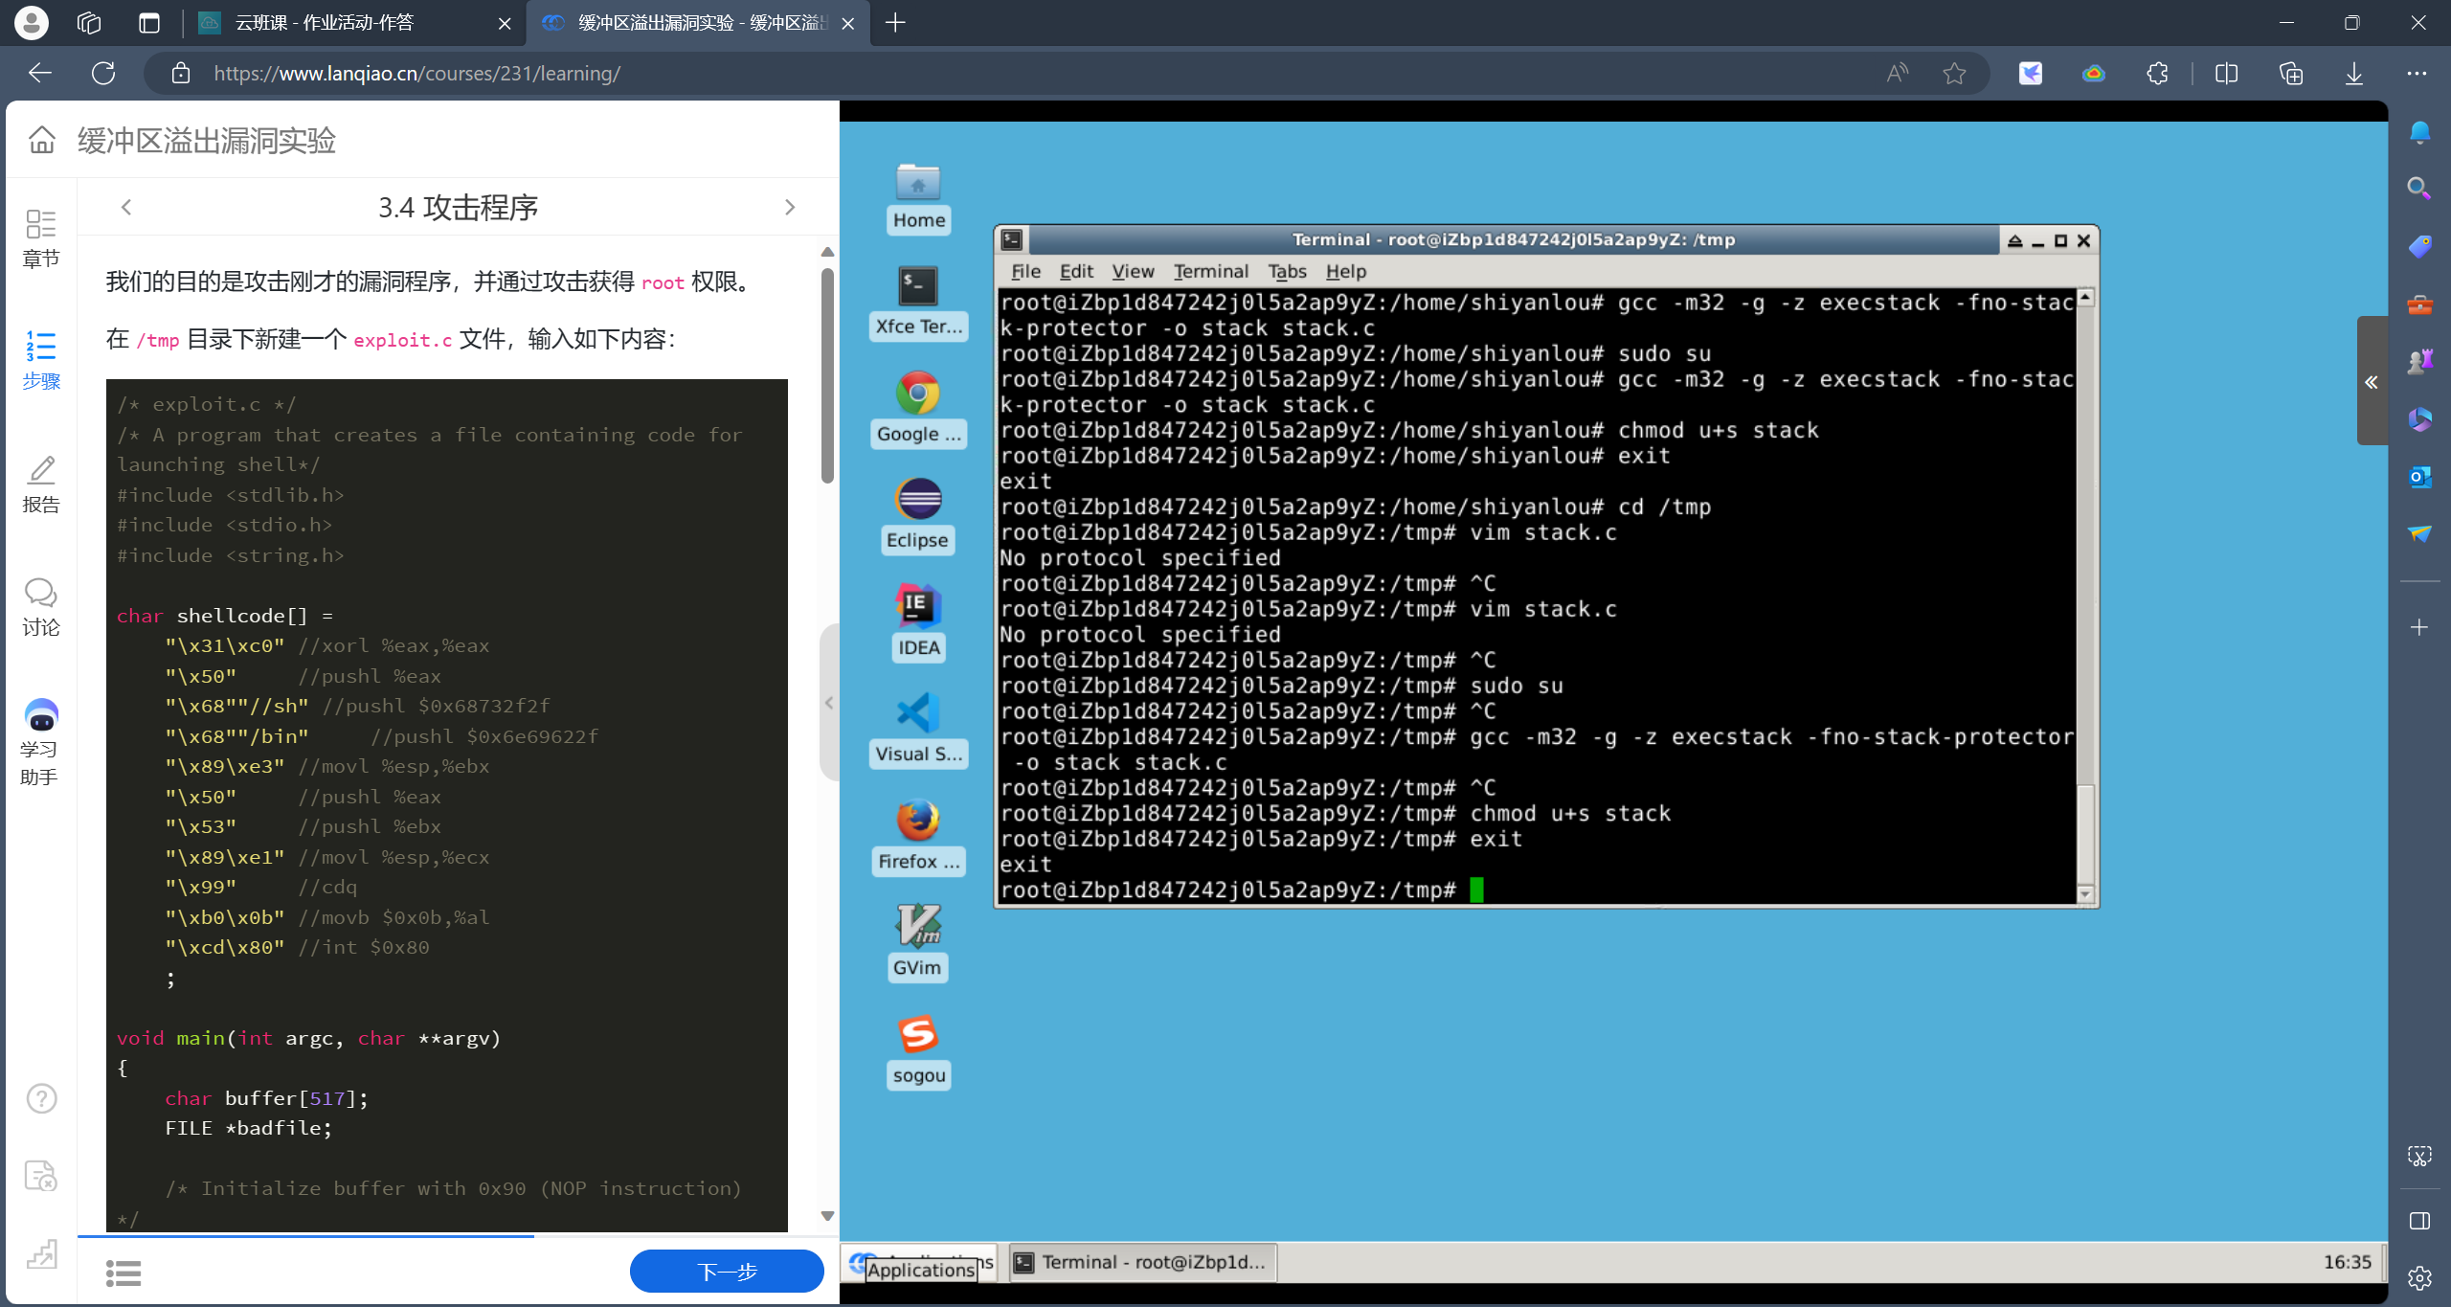The image size is (2451, 1307).
Task: Click the course home icon
Action: tap(42, 141)
